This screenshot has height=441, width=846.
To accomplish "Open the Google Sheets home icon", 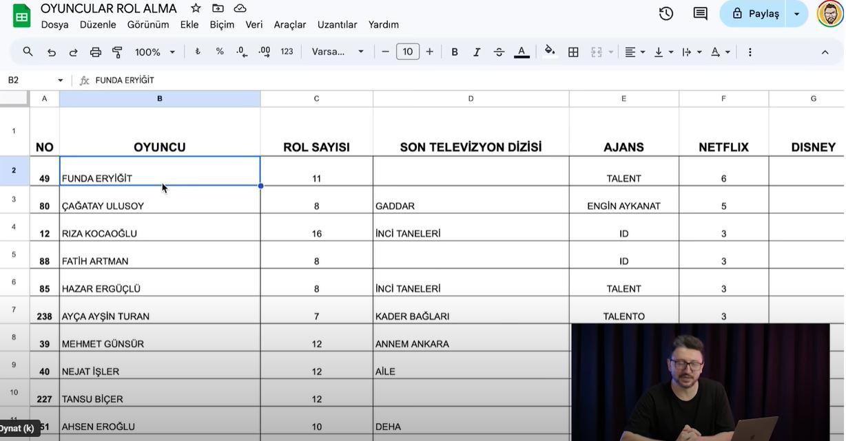I will pos(22,16).
